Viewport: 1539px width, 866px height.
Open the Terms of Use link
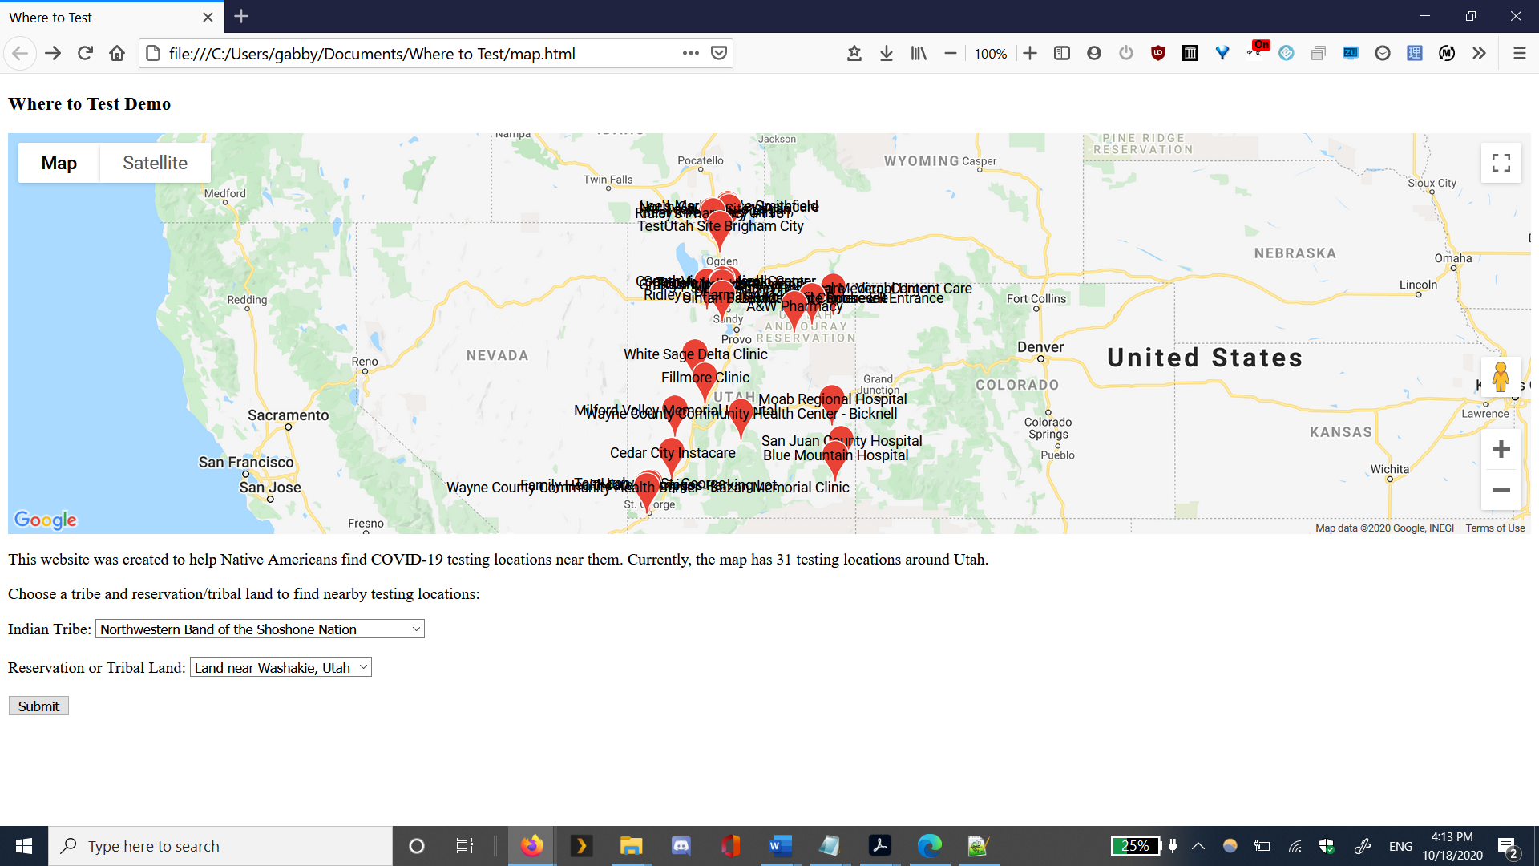pos(1495,528)
